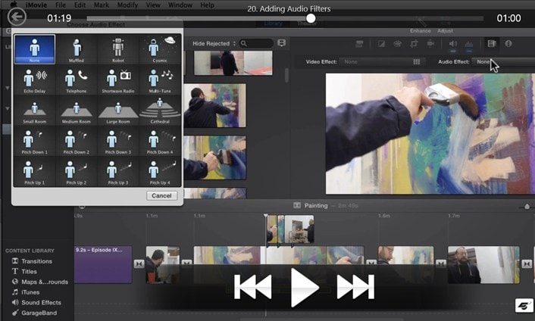Viewport: 535px width, 321px height.
Task: Select the Pitch Up 4 effect
Action: pos(160,172)
